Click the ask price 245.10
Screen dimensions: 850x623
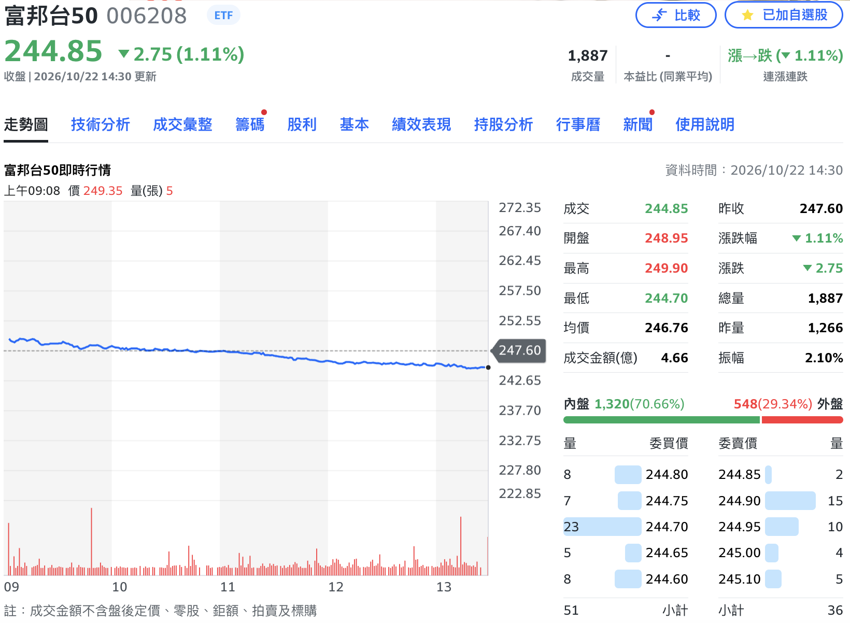pyautogui.click(x=740, y=579)
